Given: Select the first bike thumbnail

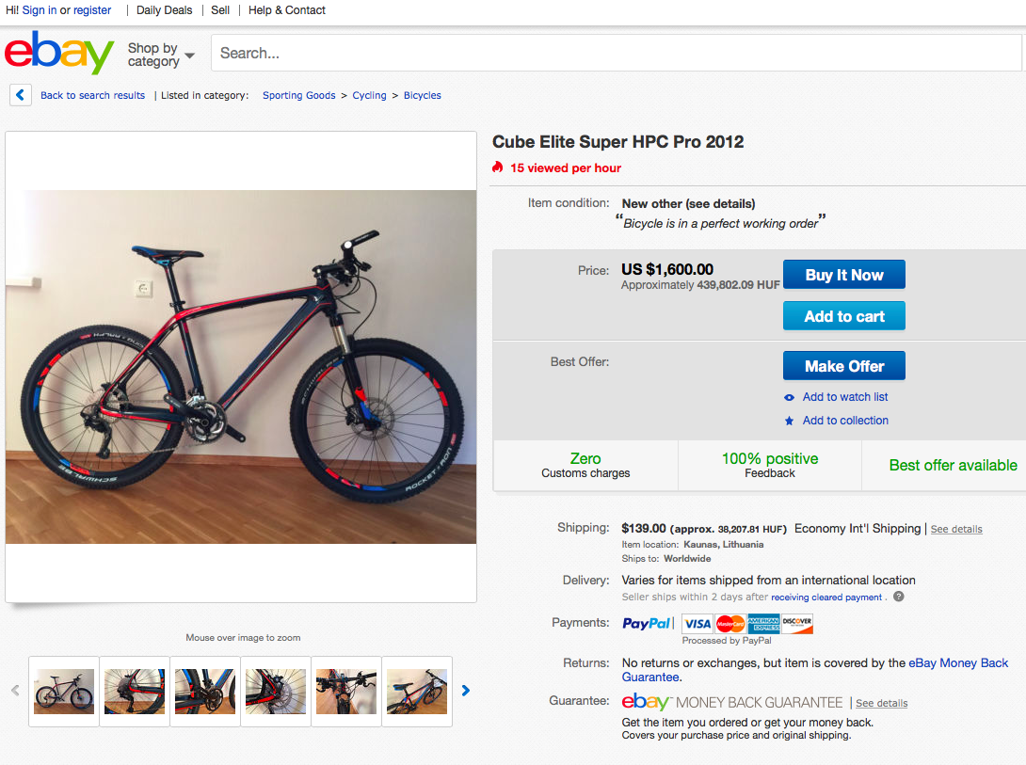Looking at the screenshot, I should (x=64, y=692).
